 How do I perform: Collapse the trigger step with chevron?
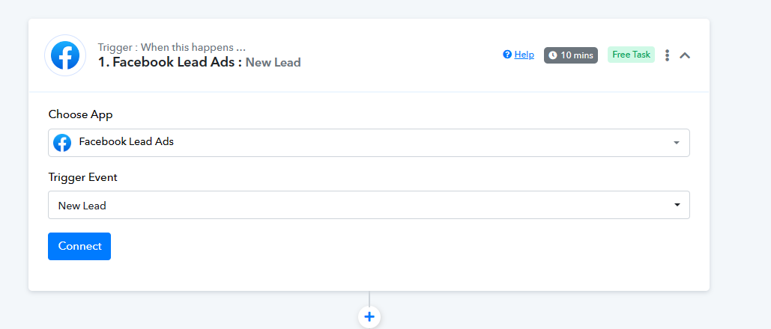[x=685, y=55]
